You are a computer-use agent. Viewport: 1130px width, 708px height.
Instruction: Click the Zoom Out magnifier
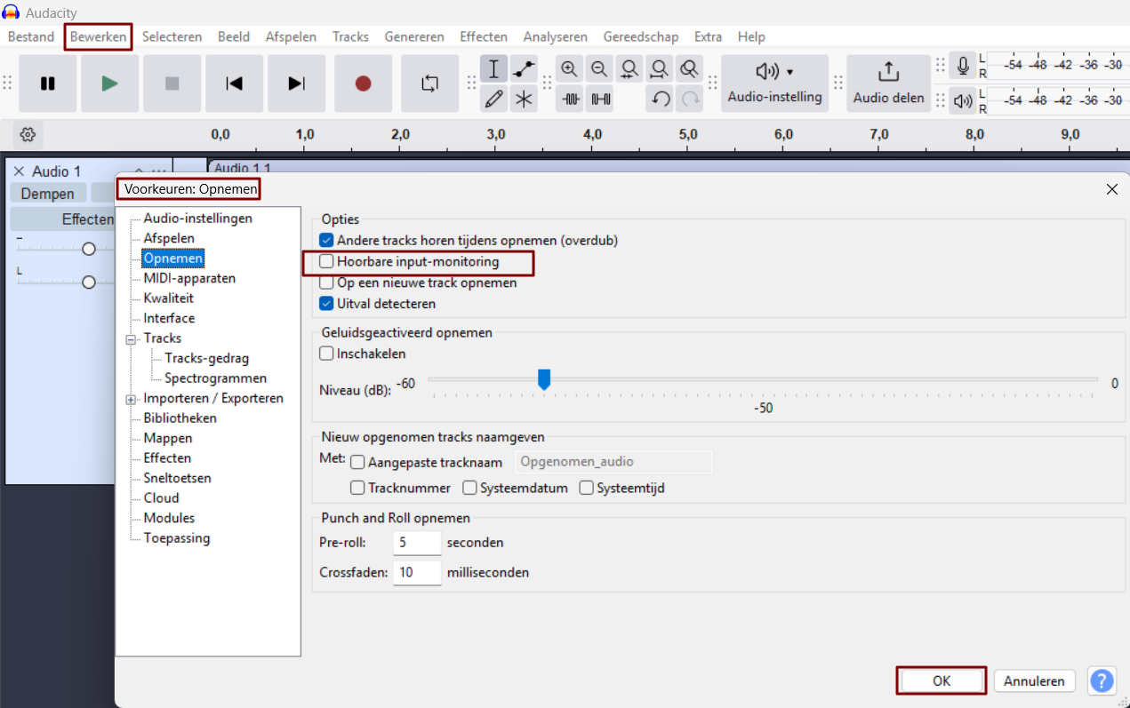coord(599,69)
